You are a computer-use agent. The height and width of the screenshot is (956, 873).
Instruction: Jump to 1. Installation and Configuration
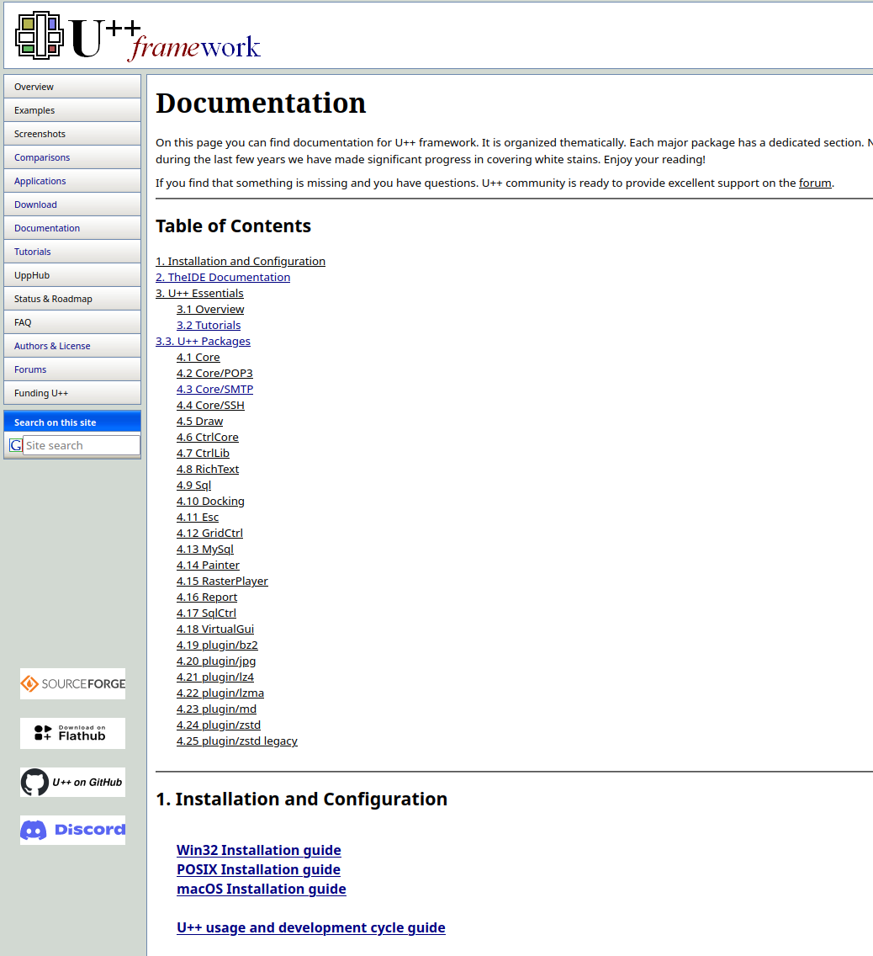tap(241, 261)
